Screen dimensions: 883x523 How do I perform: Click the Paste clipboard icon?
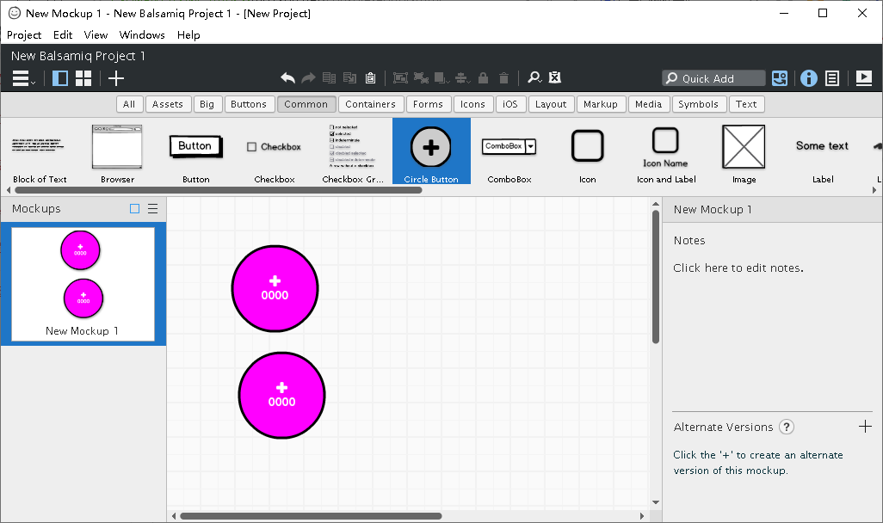click(370, 77)
